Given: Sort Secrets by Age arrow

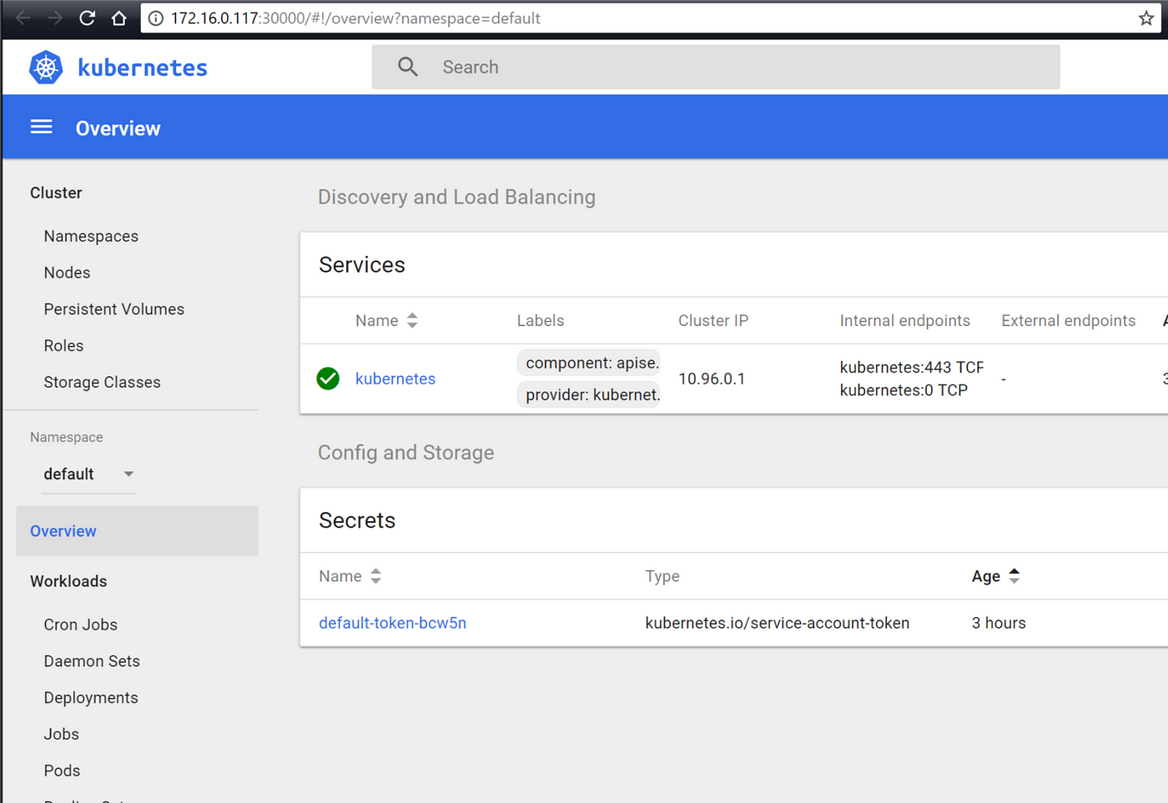Looking at the screenshot, I should (1014, 575).
